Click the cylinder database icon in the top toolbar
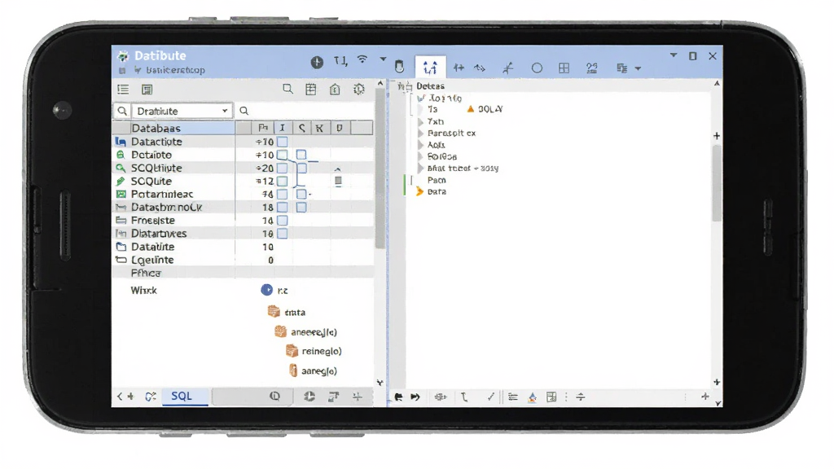This screenshot has width=834, height=469. 399,67
